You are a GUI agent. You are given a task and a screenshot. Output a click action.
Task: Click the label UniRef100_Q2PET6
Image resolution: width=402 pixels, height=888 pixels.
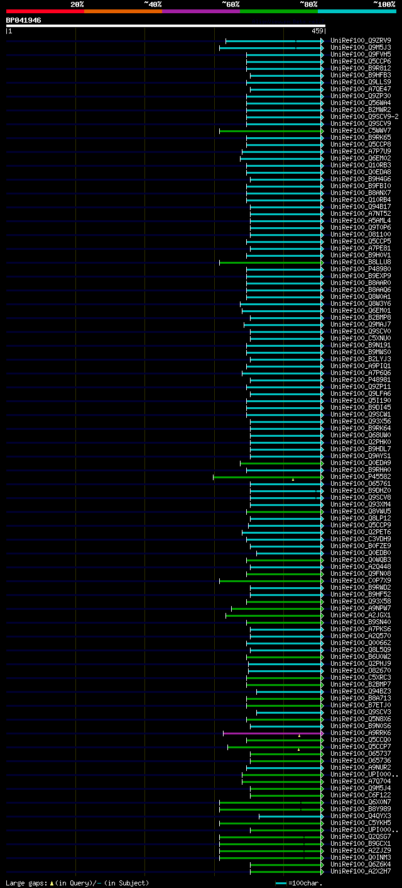[x=361, y=532]
